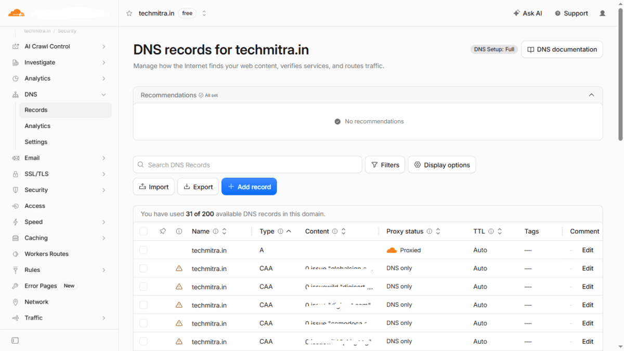The image size is (624, 351).
Task: Check the comodoca CAA row checkbox
Action: [144, 323]
